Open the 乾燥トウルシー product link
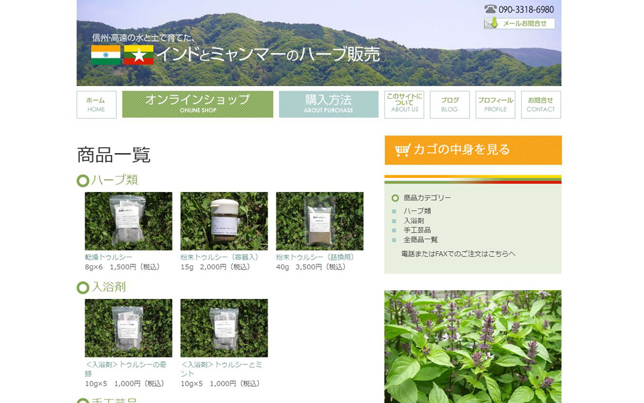 (109, 257)
